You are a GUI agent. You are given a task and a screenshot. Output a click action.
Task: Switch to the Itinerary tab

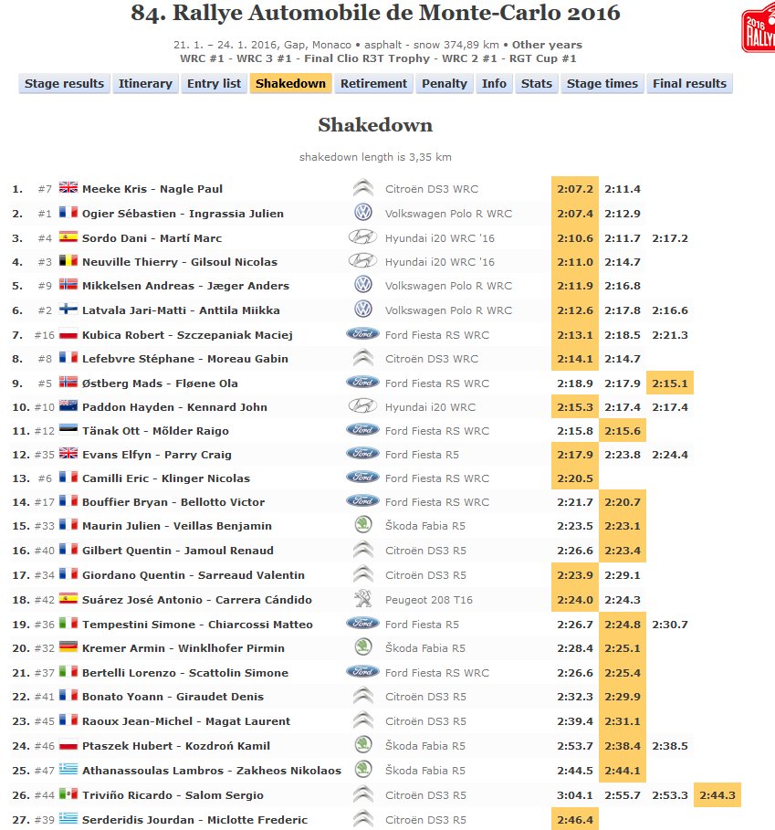[x=145, y=84]
